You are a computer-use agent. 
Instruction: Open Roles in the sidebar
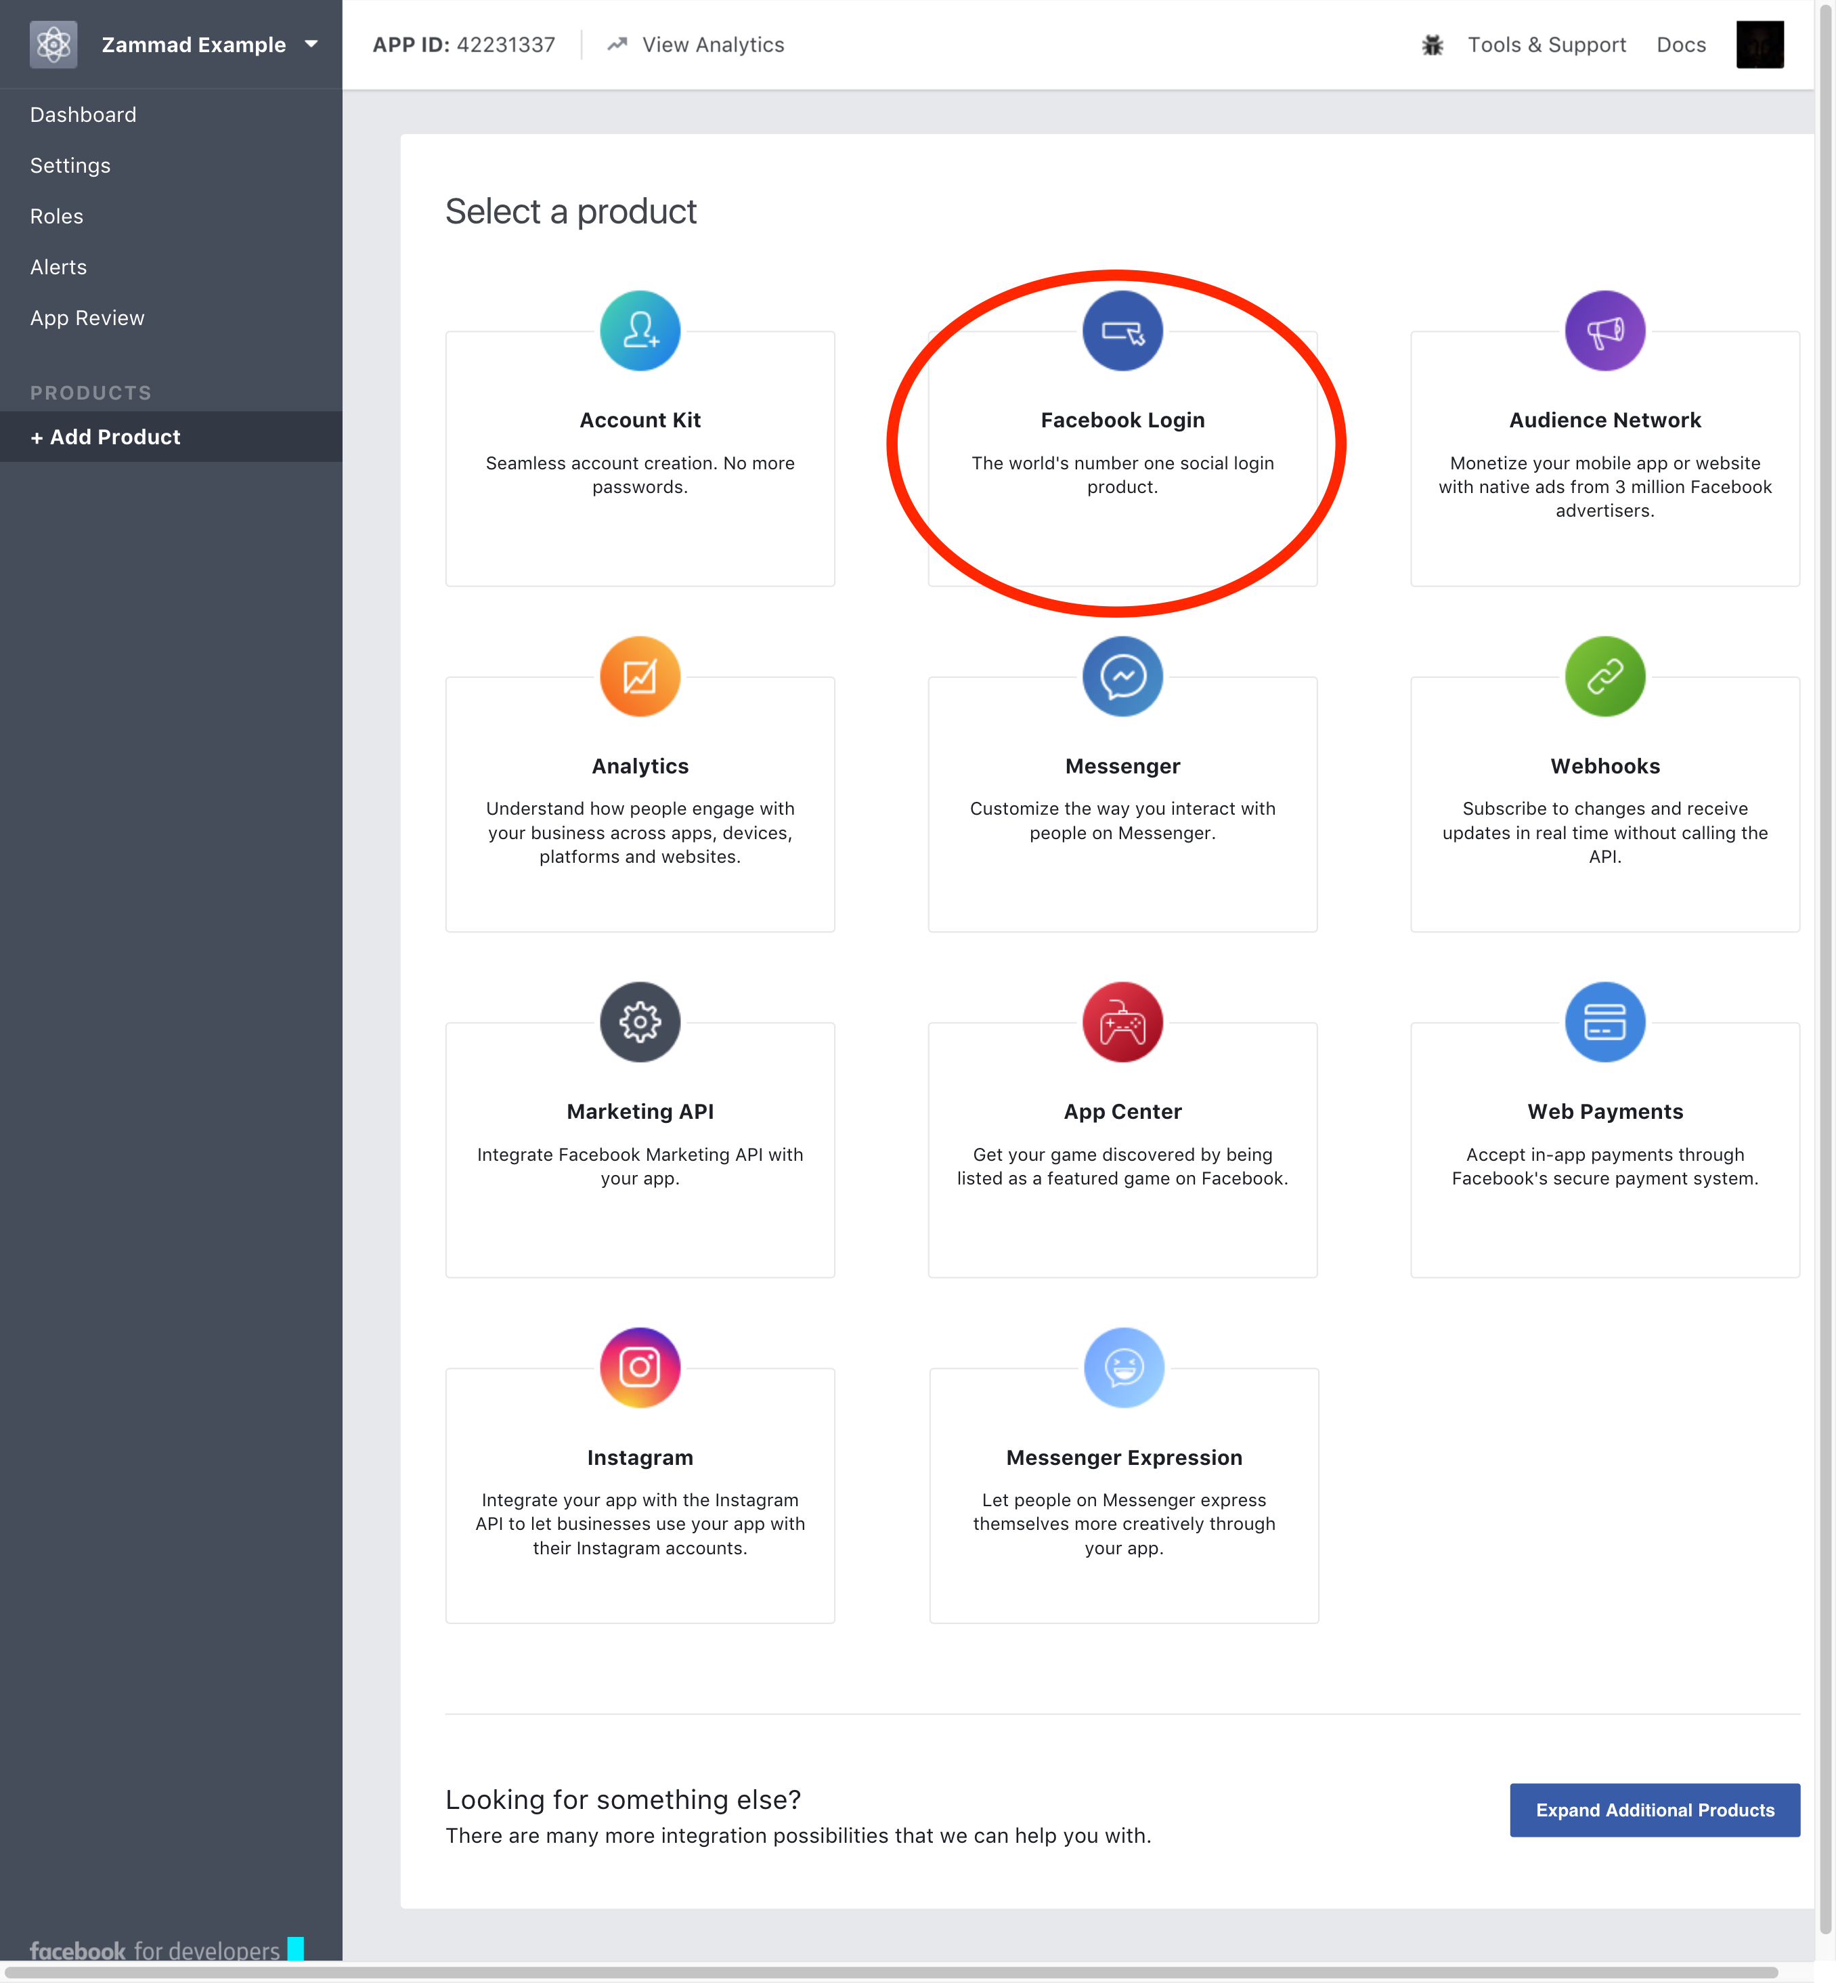coord(57,215)
